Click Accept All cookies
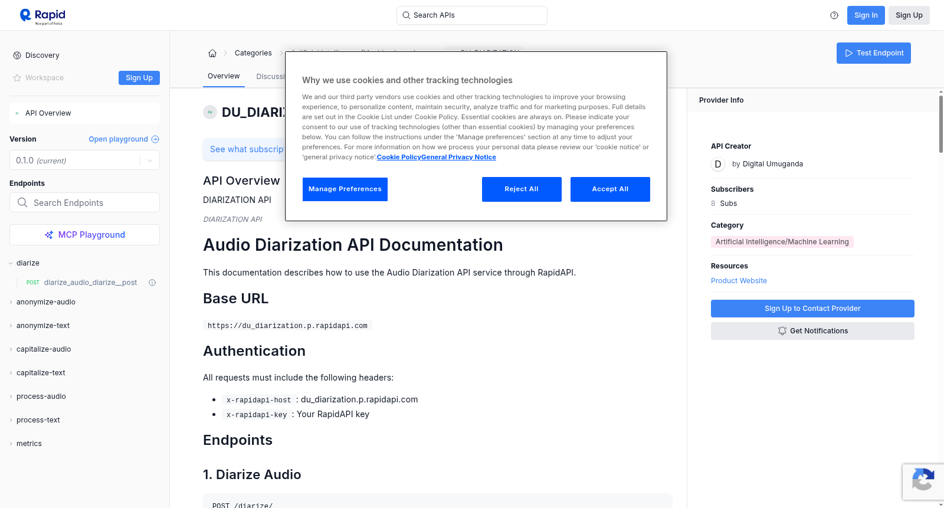 click(x=610, y=189)
